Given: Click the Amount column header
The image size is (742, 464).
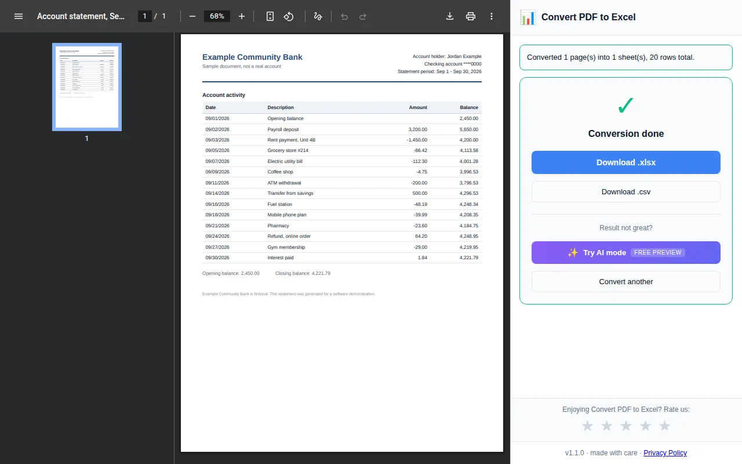Looking at the screenshot, I should pyautogui.click(x=418, y=107).
